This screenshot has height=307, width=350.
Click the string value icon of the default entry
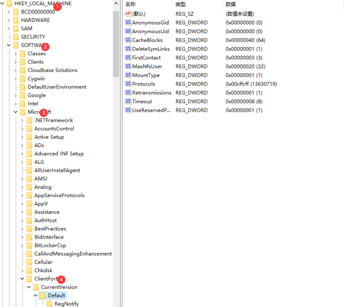128,14
